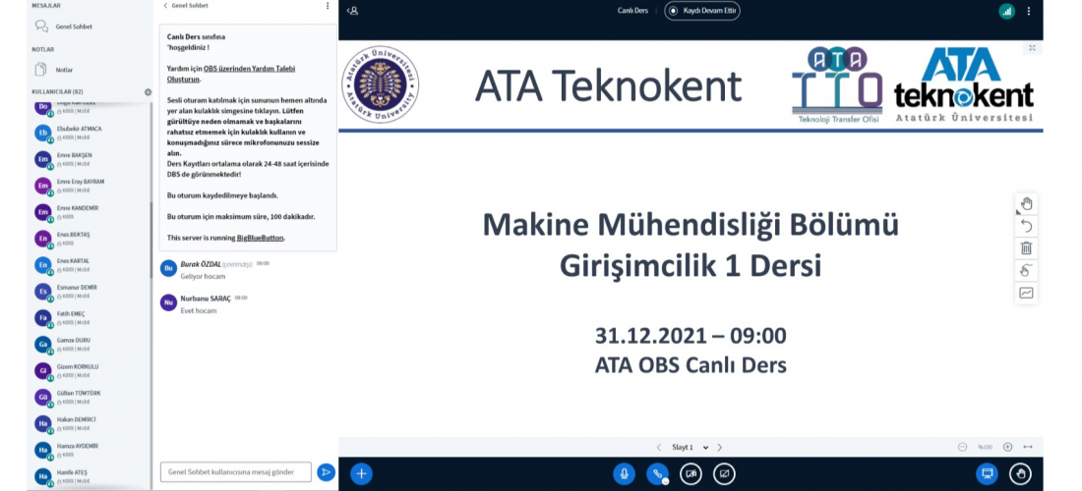The height and width of the screenshot is (491, 1082).
Task: Click Nurbanu SARAÇ's name in chat
Action: pyautogui.click(x=206, y=299)
